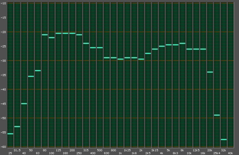
Task: Click the -10 dB scale label
Action: [x=3, y=3]
